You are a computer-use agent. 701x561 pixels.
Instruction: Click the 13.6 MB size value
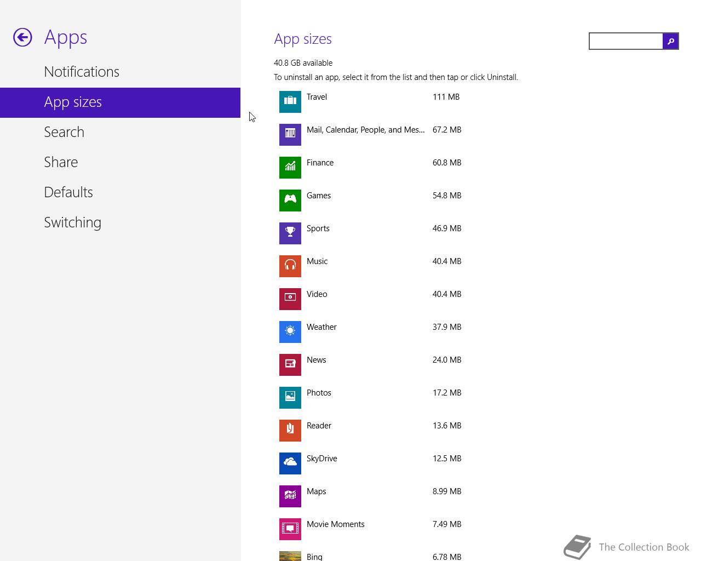pos(447,426)
